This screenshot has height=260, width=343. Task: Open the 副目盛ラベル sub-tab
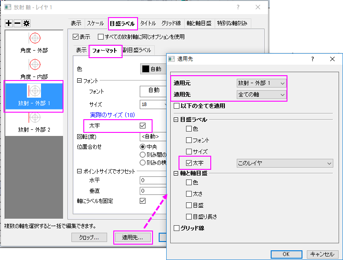[137, 50]
